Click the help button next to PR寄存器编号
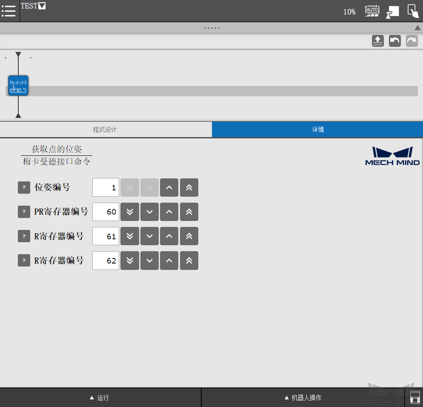Screen dimensions: 423x407 [x=24, y=212]
